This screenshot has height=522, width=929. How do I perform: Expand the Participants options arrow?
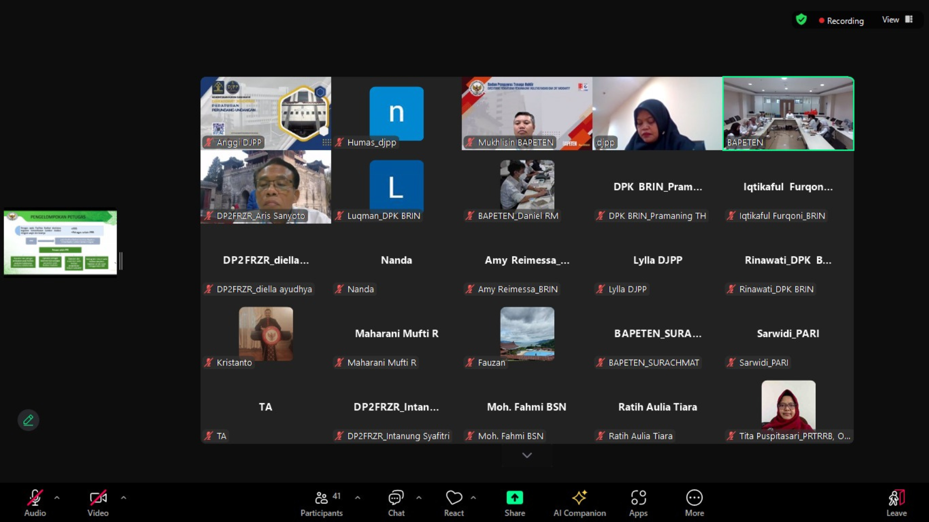pyautogui.click(x=358, y=497)
